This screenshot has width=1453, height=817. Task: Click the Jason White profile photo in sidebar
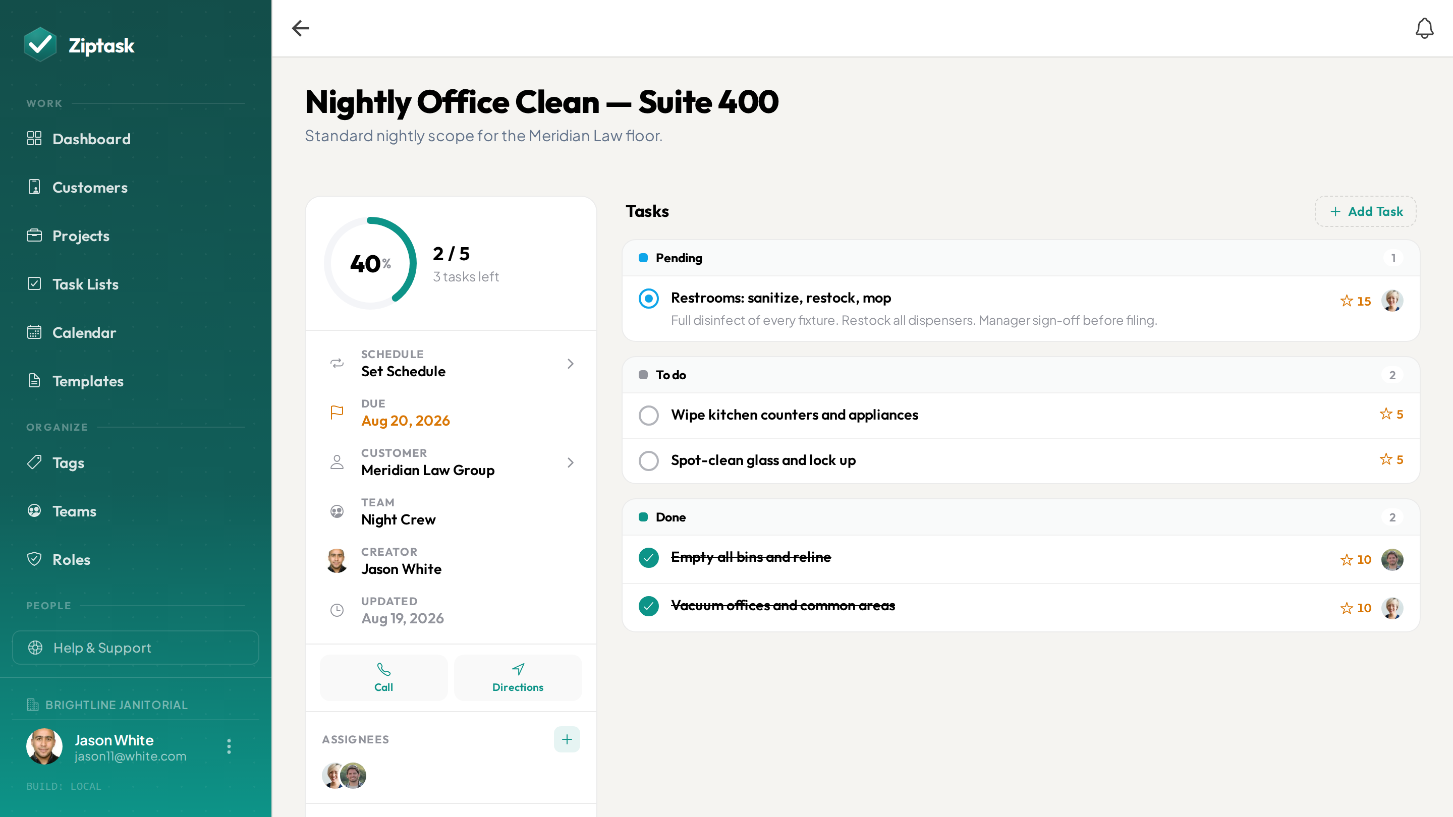tap(44, 746)
